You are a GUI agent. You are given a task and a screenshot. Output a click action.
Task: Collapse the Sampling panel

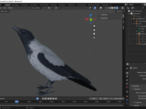131,86
